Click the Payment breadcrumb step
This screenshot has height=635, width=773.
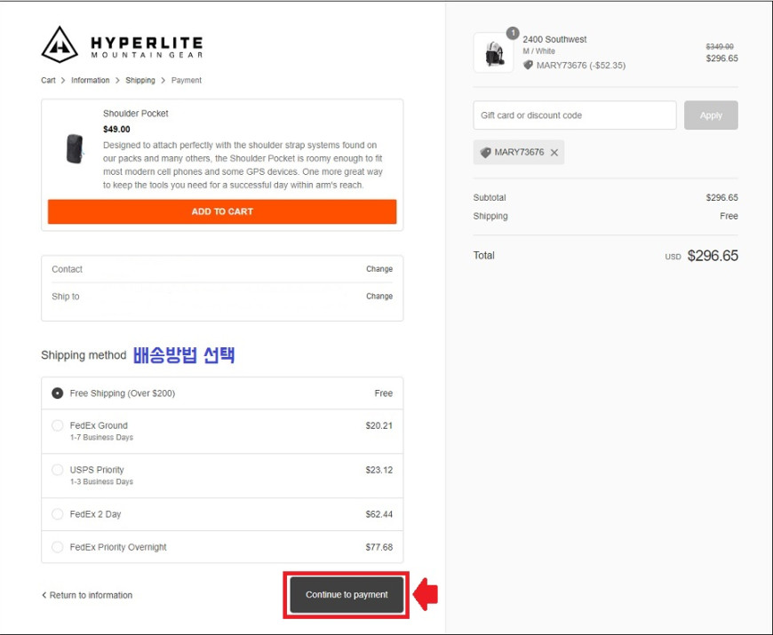(x=187, y=80)
